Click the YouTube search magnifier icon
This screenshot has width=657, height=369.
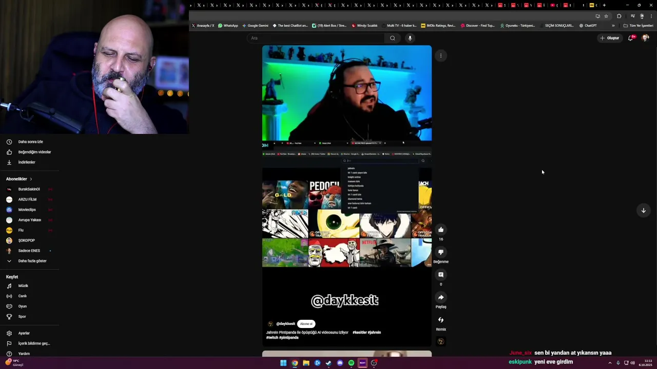pos(392,38)
